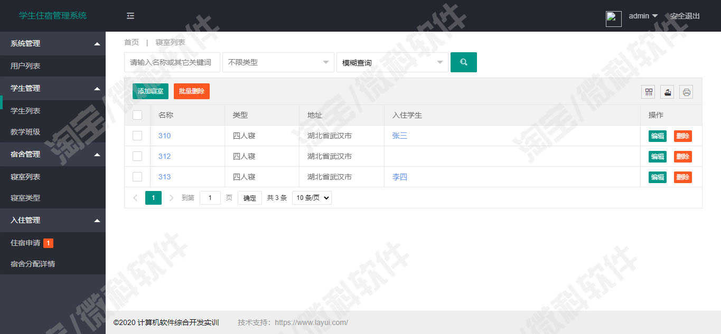Image resolution: width=721 pixels, height=334 pixels.
Task: Click the layui.com support link in footer
Action: coord(312,322)
